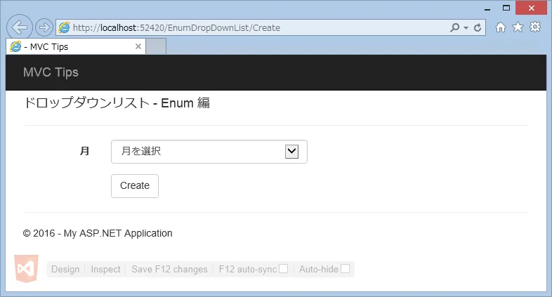Open a new blank tab
This screenshot has width=552, height=297.
[x=156, y=46]
